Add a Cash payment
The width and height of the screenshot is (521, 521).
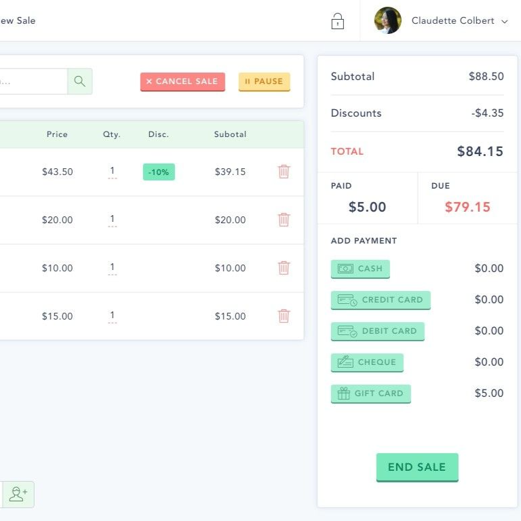[360, 269]
